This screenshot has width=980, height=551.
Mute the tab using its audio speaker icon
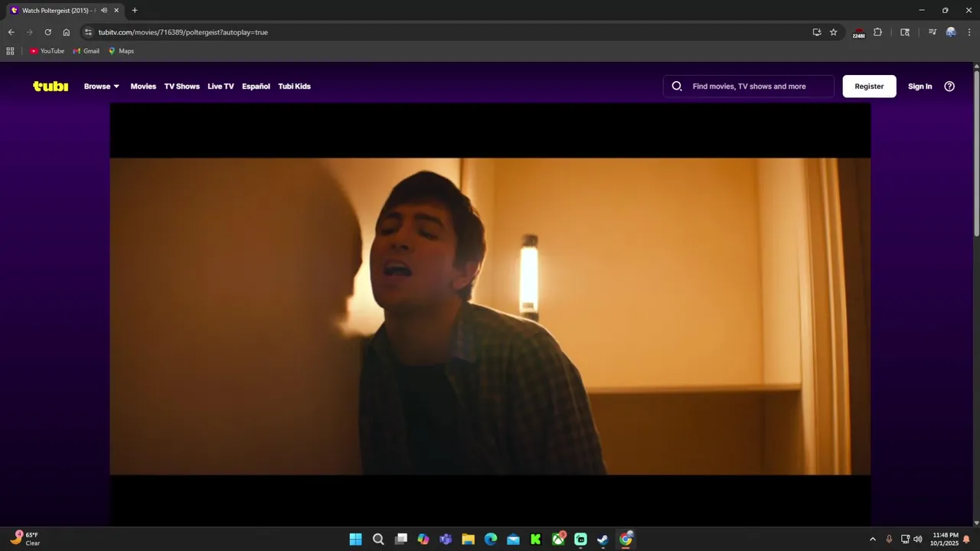tap(104, 11)
